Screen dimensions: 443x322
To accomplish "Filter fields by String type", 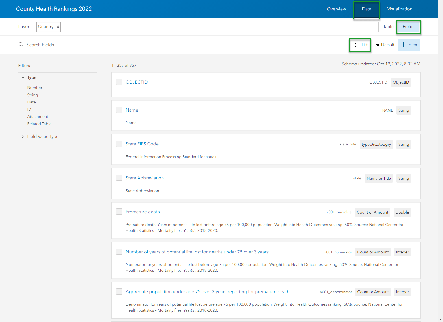I will pyautogui.click(x=32, y=95).
